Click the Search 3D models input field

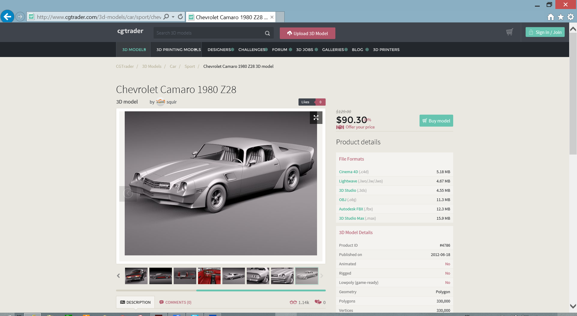pyautogui.click(x=208, y=33)
